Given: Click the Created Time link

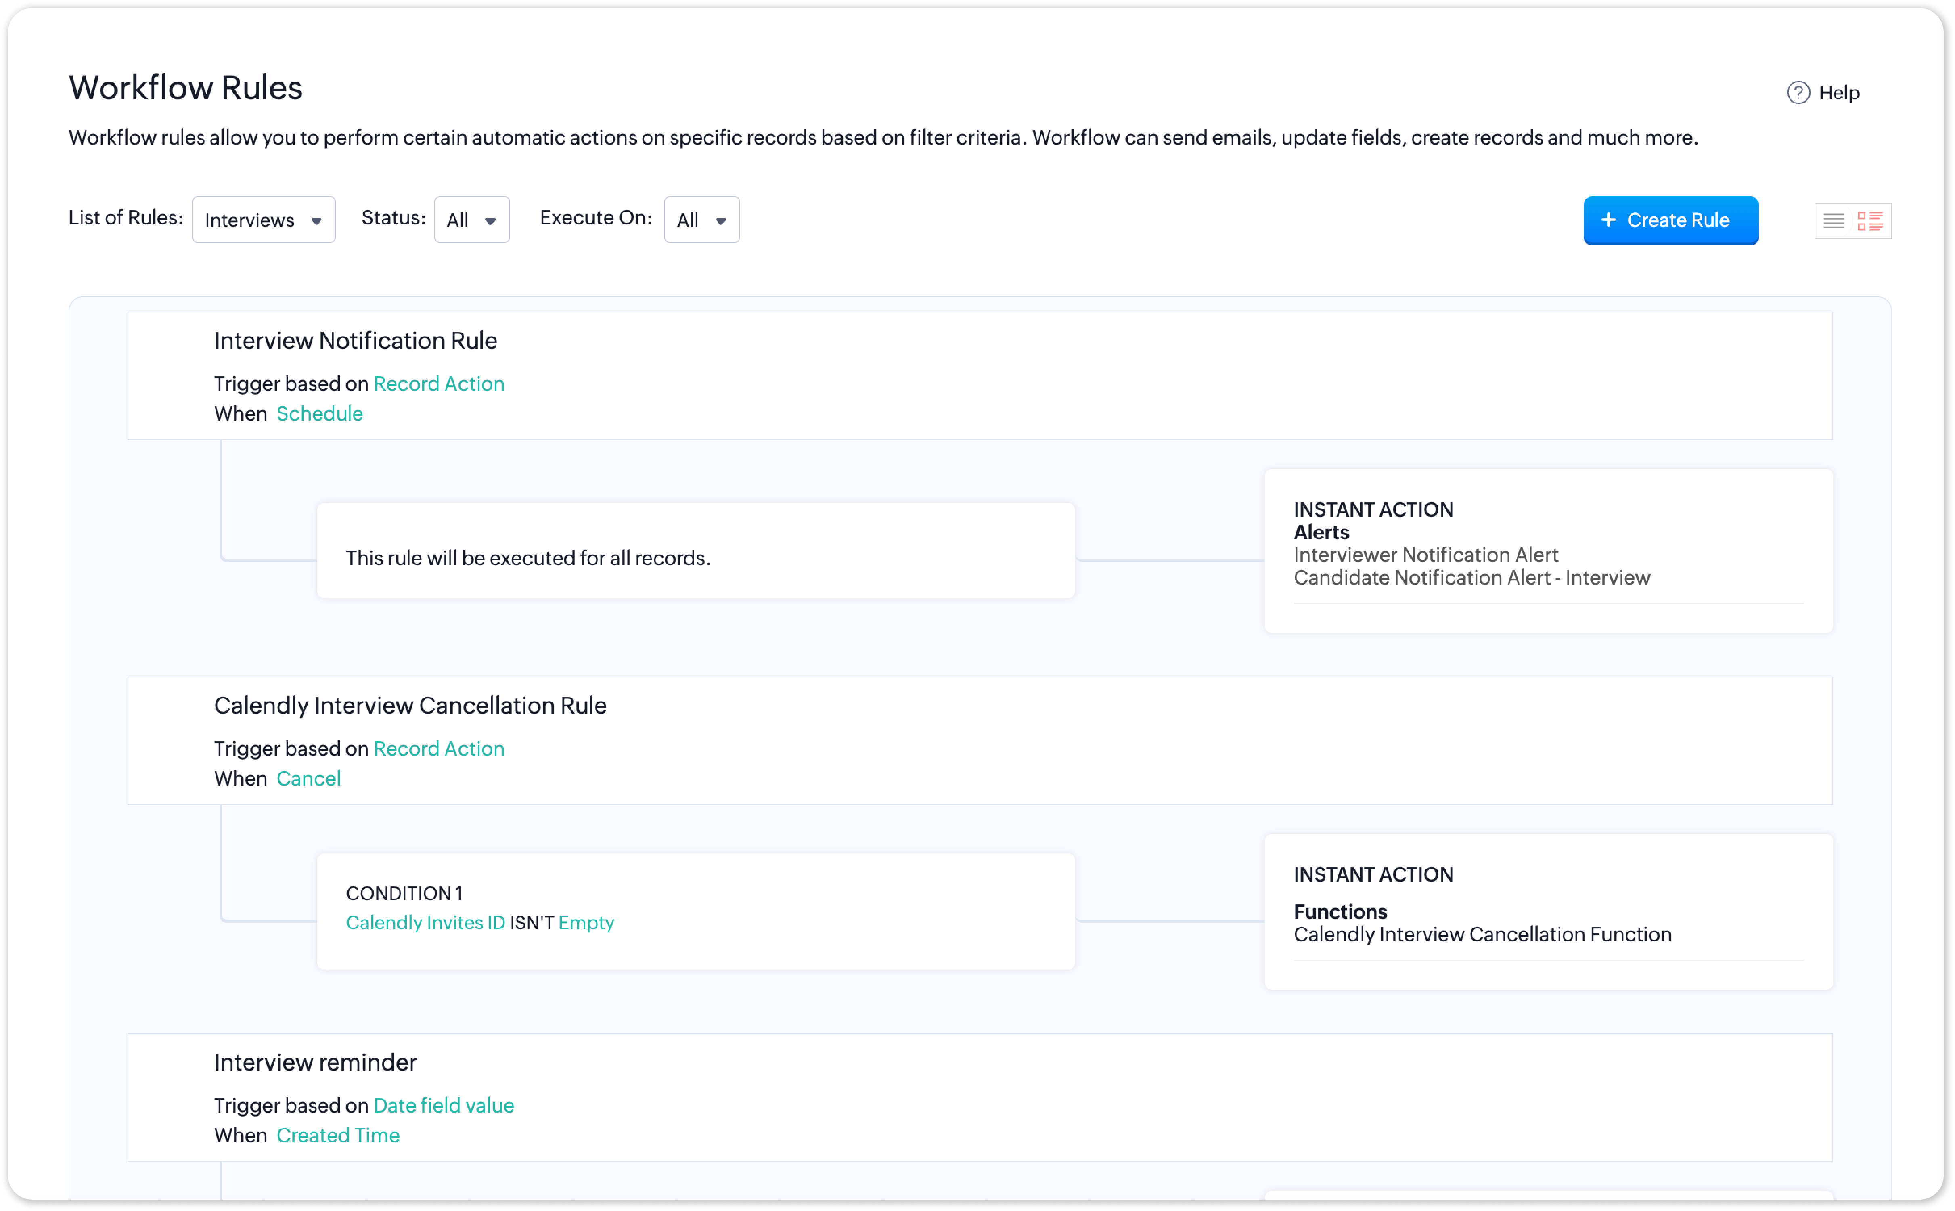Looking at the screenshot, I should coord(338,1135).
